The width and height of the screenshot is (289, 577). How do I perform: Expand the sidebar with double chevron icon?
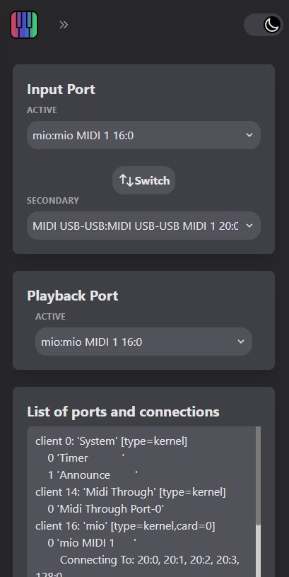coord(64,25)
